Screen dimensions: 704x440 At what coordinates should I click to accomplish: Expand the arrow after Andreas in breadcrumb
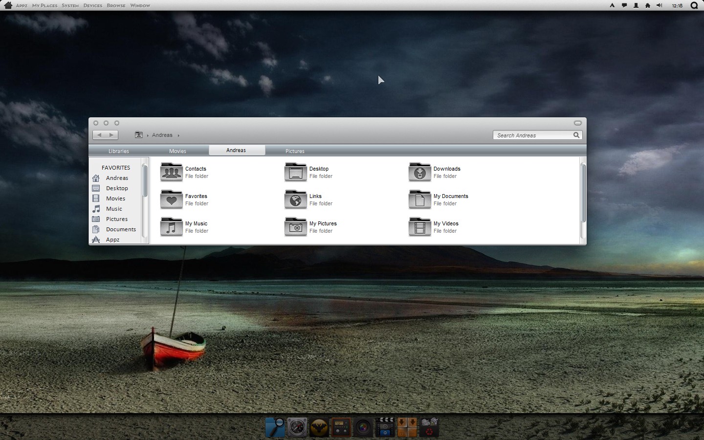pyautogui.click(x=178, y=135)
